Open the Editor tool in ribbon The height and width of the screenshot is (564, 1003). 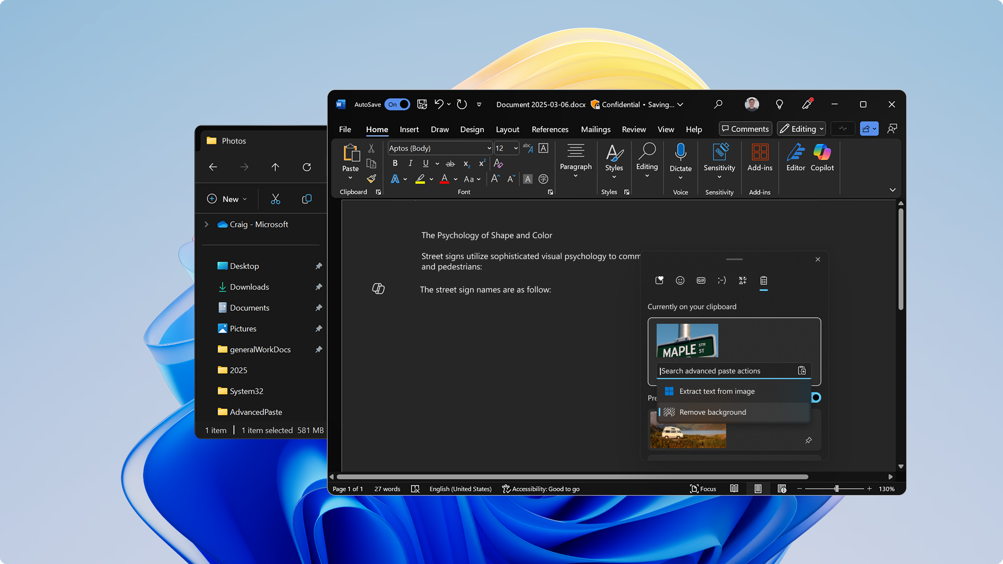[796, 157]
